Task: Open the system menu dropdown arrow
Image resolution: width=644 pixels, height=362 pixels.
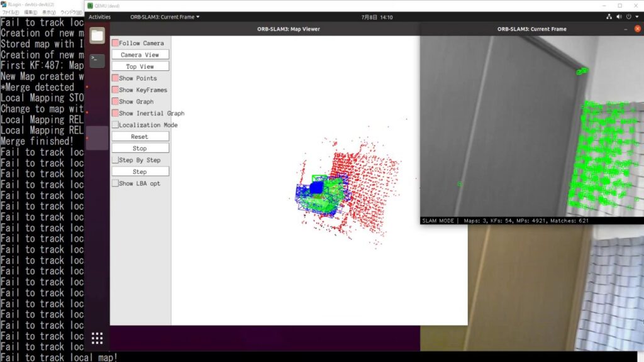Action: pyautogui.click(x=637, y=17)
